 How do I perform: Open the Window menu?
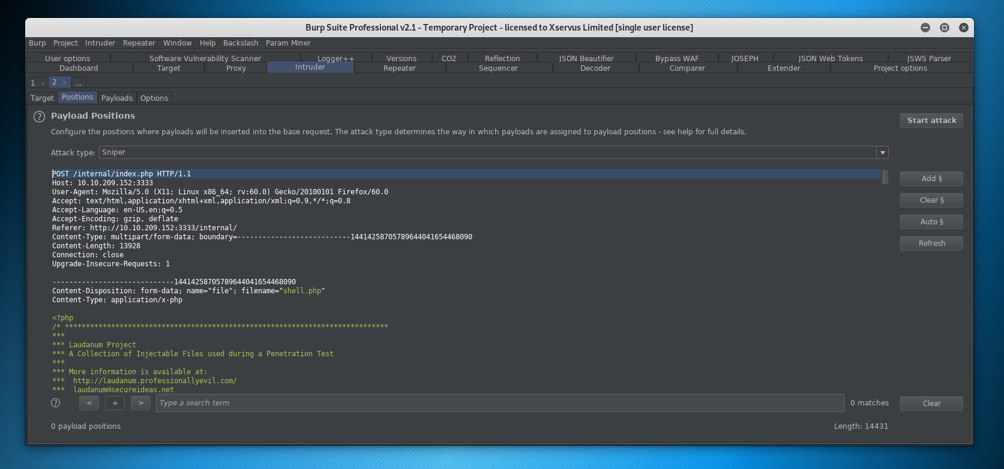(x=178, y=43)
